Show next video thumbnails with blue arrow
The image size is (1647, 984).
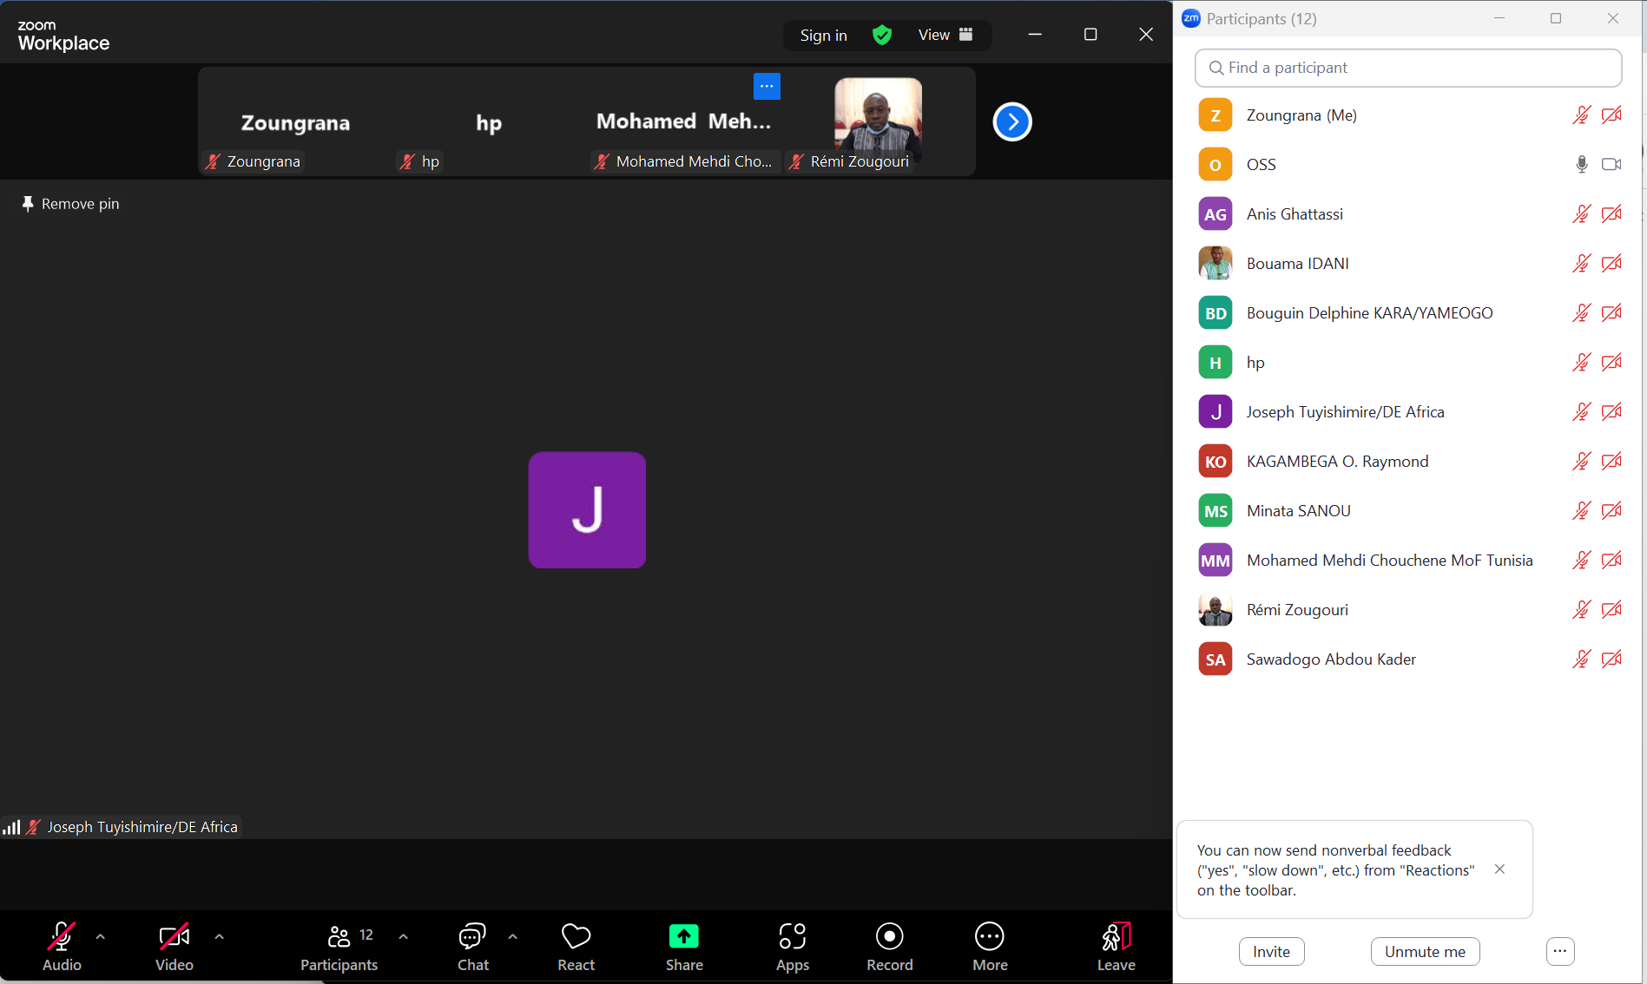[x=1011, y=121]
